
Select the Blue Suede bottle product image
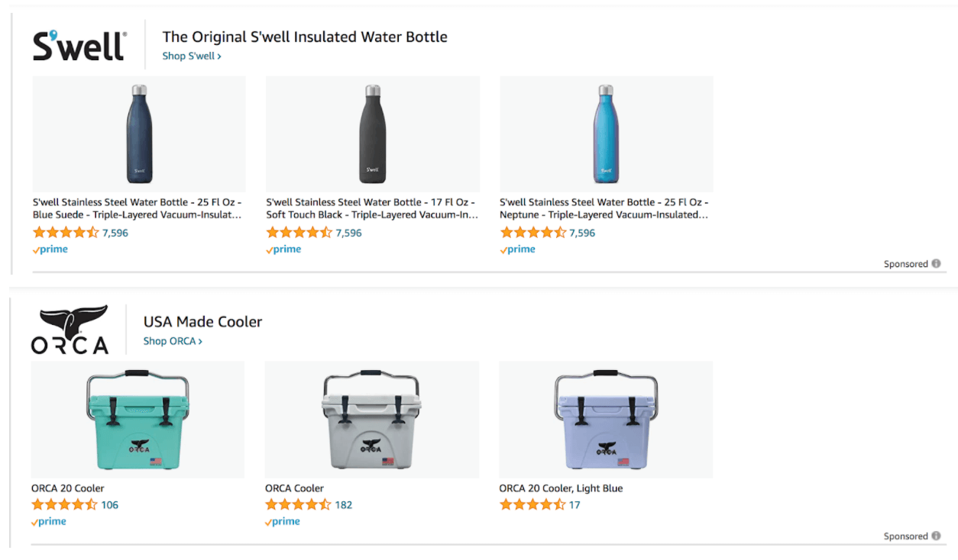click(138, 134)
